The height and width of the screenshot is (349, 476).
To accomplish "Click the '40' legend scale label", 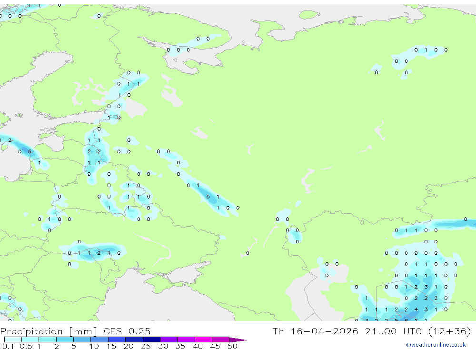I will click(198, 346).
